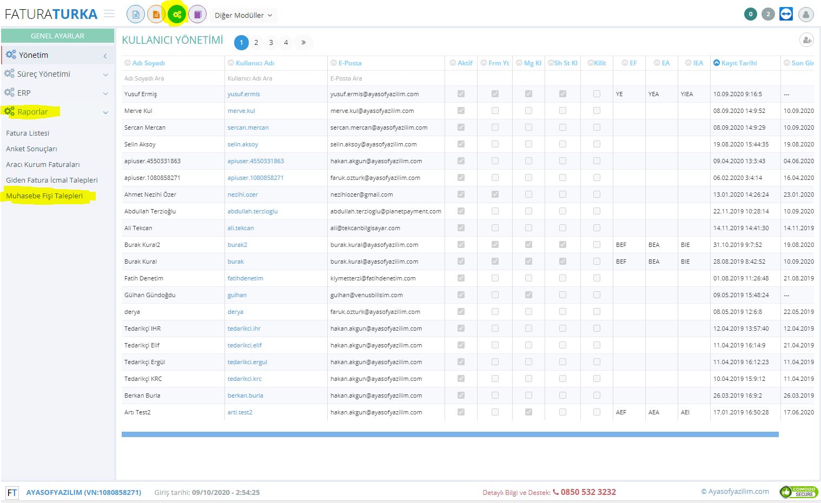This screenshot has width=821, height=503.
Task: Focus the Kullanıcı Adı Ara search field
Action: coord(276,78)
